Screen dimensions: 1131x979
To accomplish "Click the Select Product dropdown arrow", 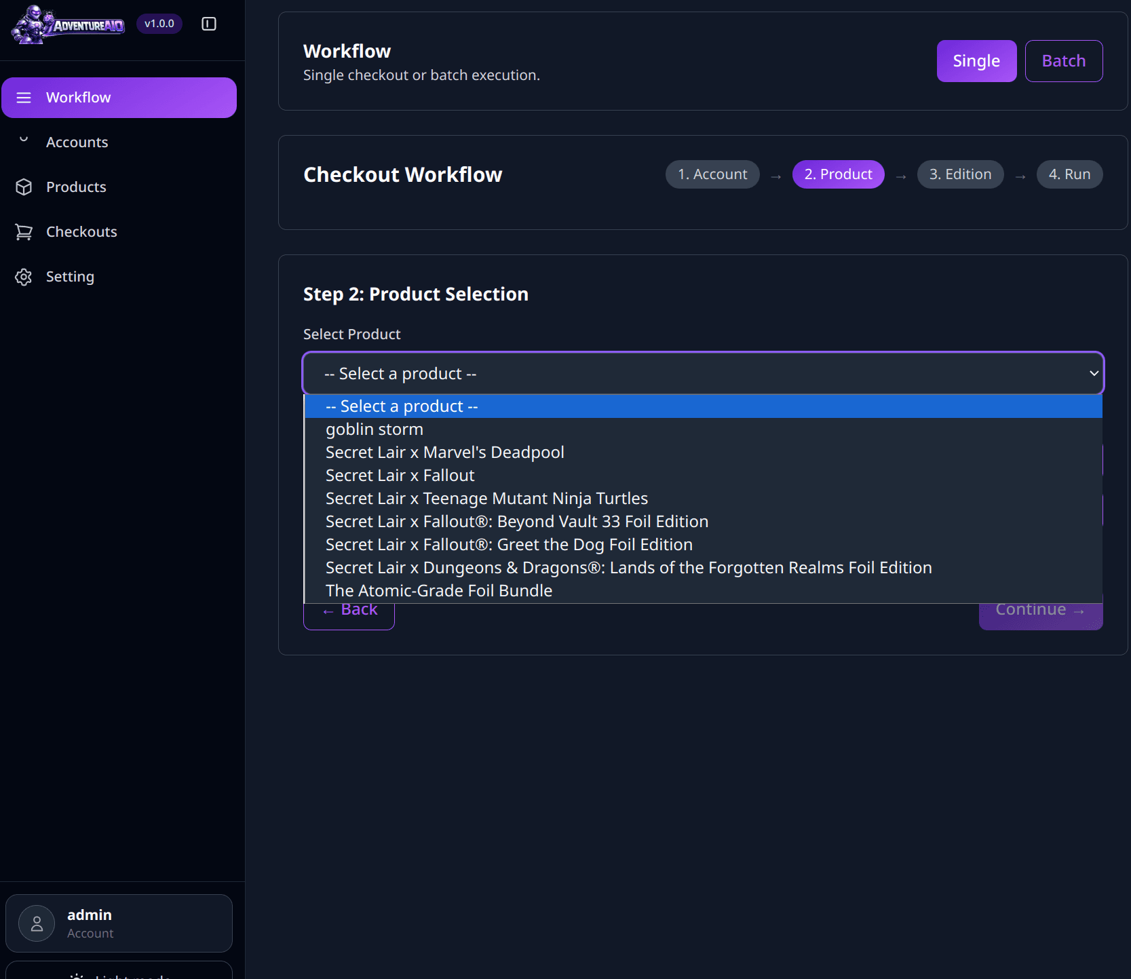I will [x=1094, y=373].
